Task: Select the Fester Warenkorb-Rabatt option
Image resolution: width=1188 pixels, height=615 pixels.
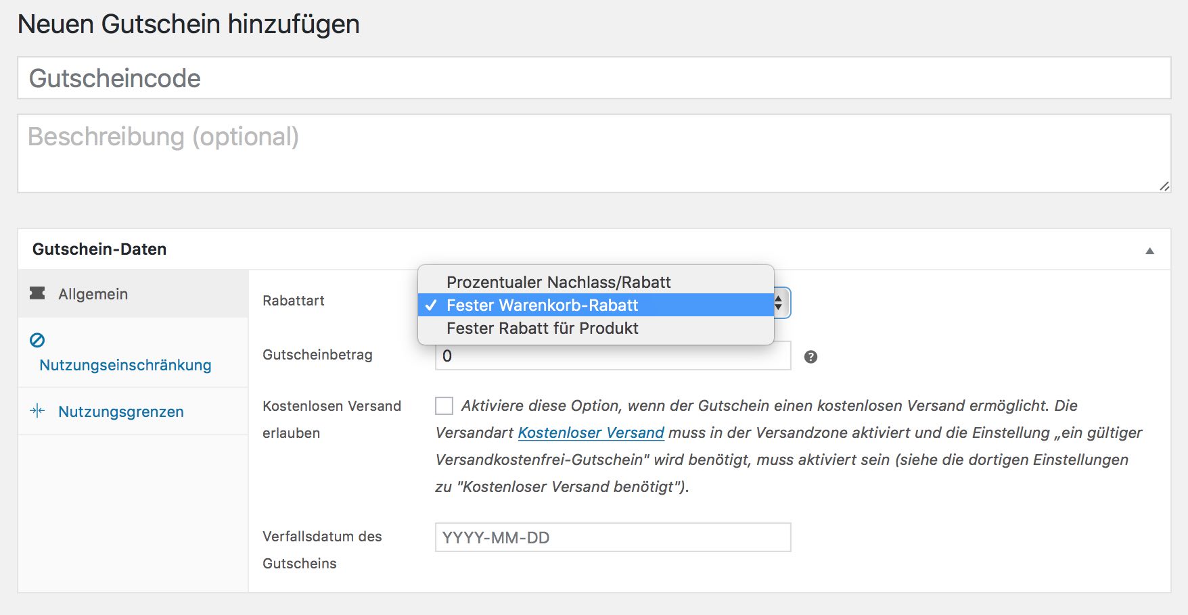Action: point(542,305)
